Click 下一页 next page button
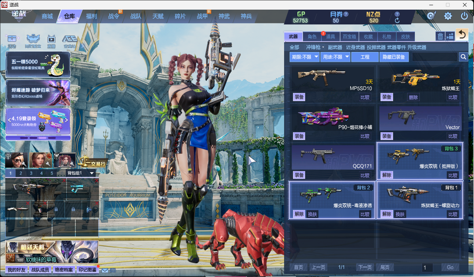The width and height of the screenshot is (474, 277). click(x=365, y=267)
